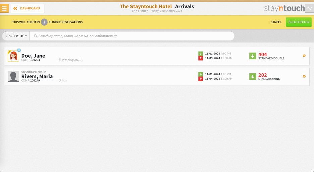Viewport: 314px width, 172px height.
Task: Click Washington, DC location text
Action: pyautogui.click(x=72, y=60)
